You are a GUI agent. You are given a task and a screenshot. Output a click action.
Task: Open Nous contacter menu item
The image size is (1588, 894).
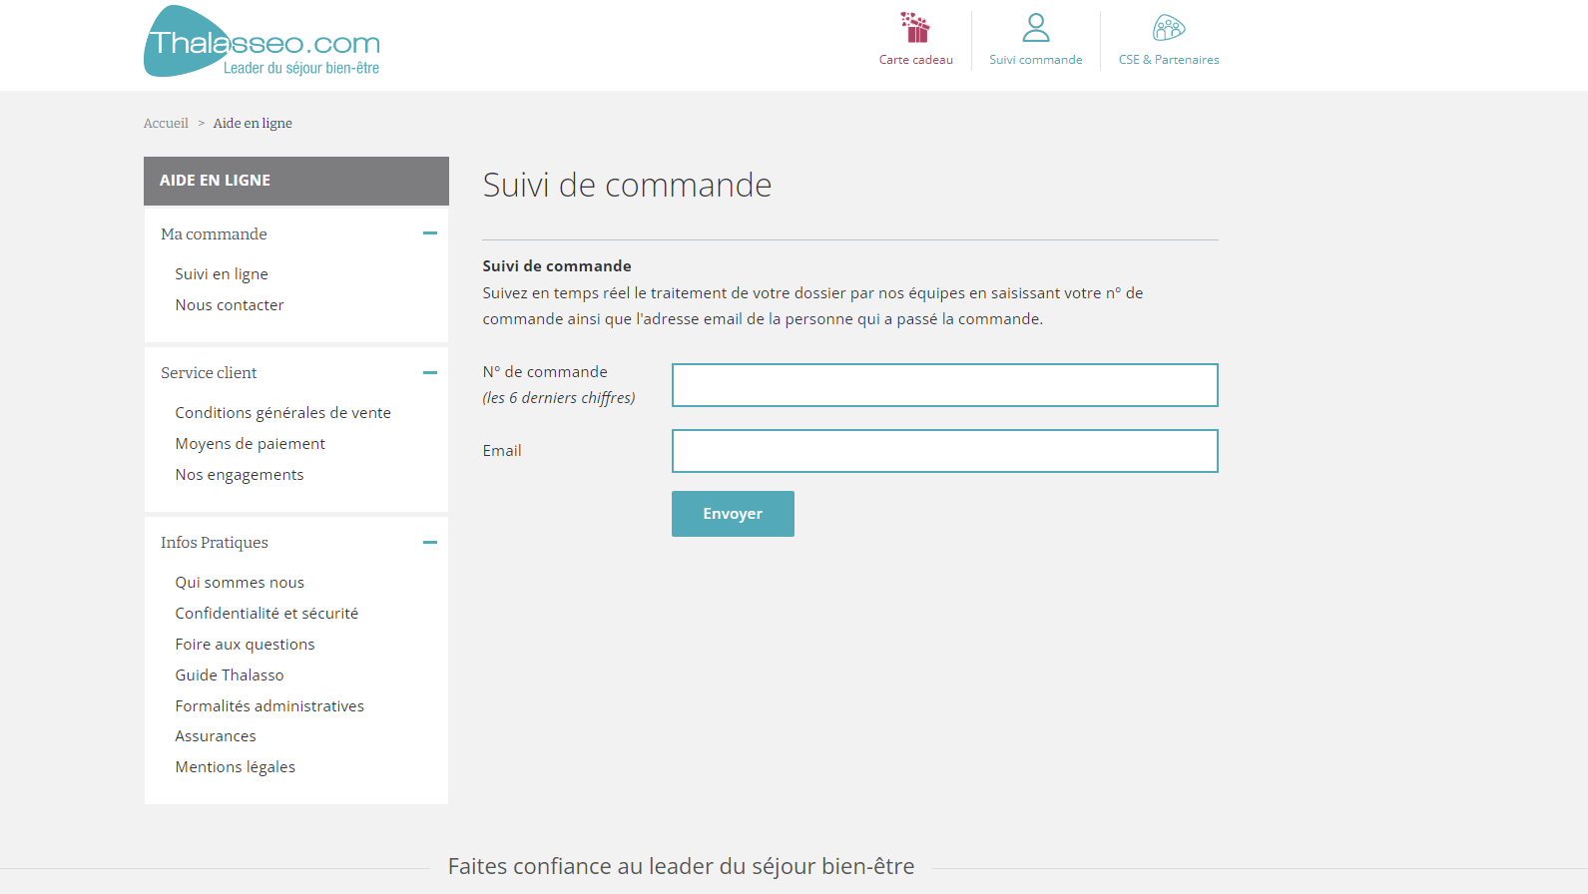230,305
